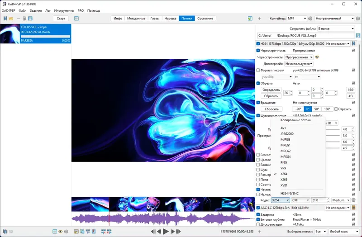Image resolution: width=362 pixels, height=237 pixels.
Task: Select H264 NVENC from the codec list
Action: coord(298,194)
